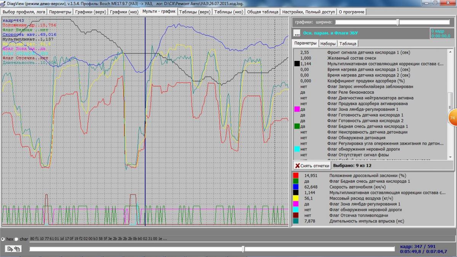This screenshot has height=257, width=457.
Task: Open the Графики (верх) tab
Action: (90, 12)
